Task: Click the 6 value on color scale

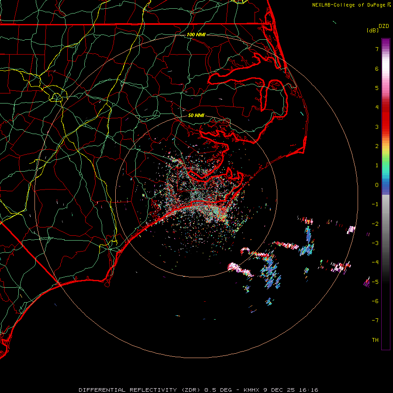Action: pos(377,69)
